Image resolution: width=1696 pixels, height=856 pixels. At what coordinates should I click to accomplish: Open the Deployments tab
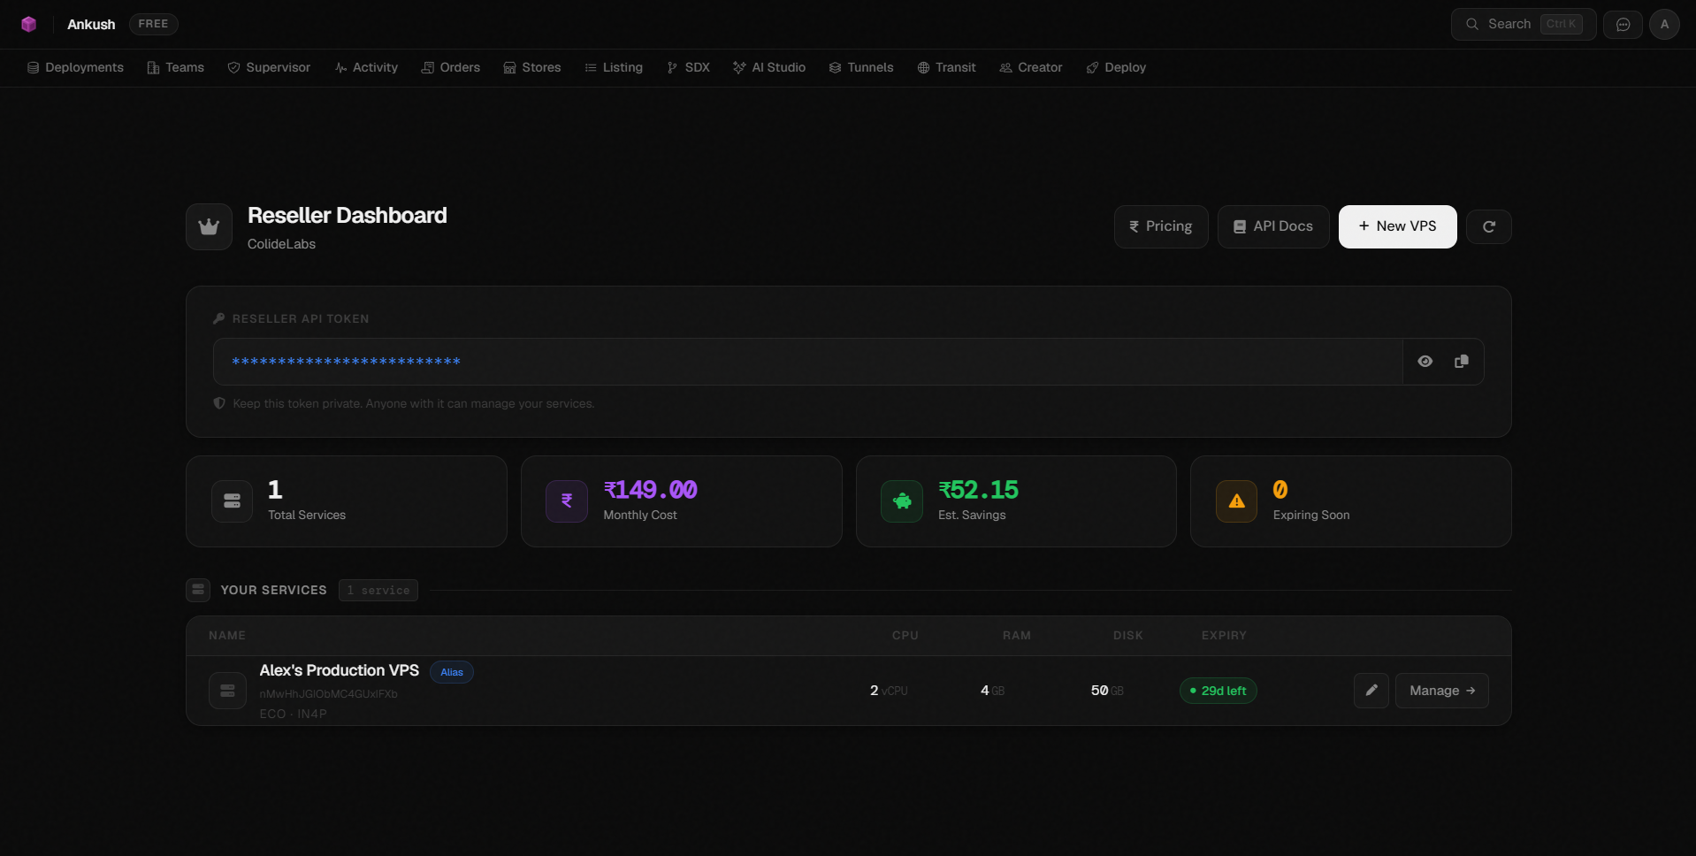pos(75,67)
